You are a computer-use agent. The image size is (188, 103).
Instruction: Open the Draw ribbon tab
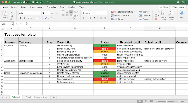(24, 7)
